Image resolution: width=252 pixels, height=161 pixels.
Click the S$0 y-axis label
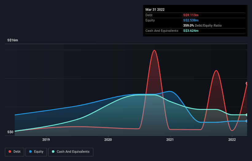pos(10,132)
